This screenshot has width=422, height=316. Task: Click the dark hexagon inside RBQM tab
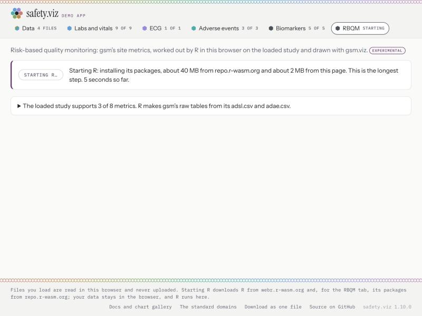338,28
